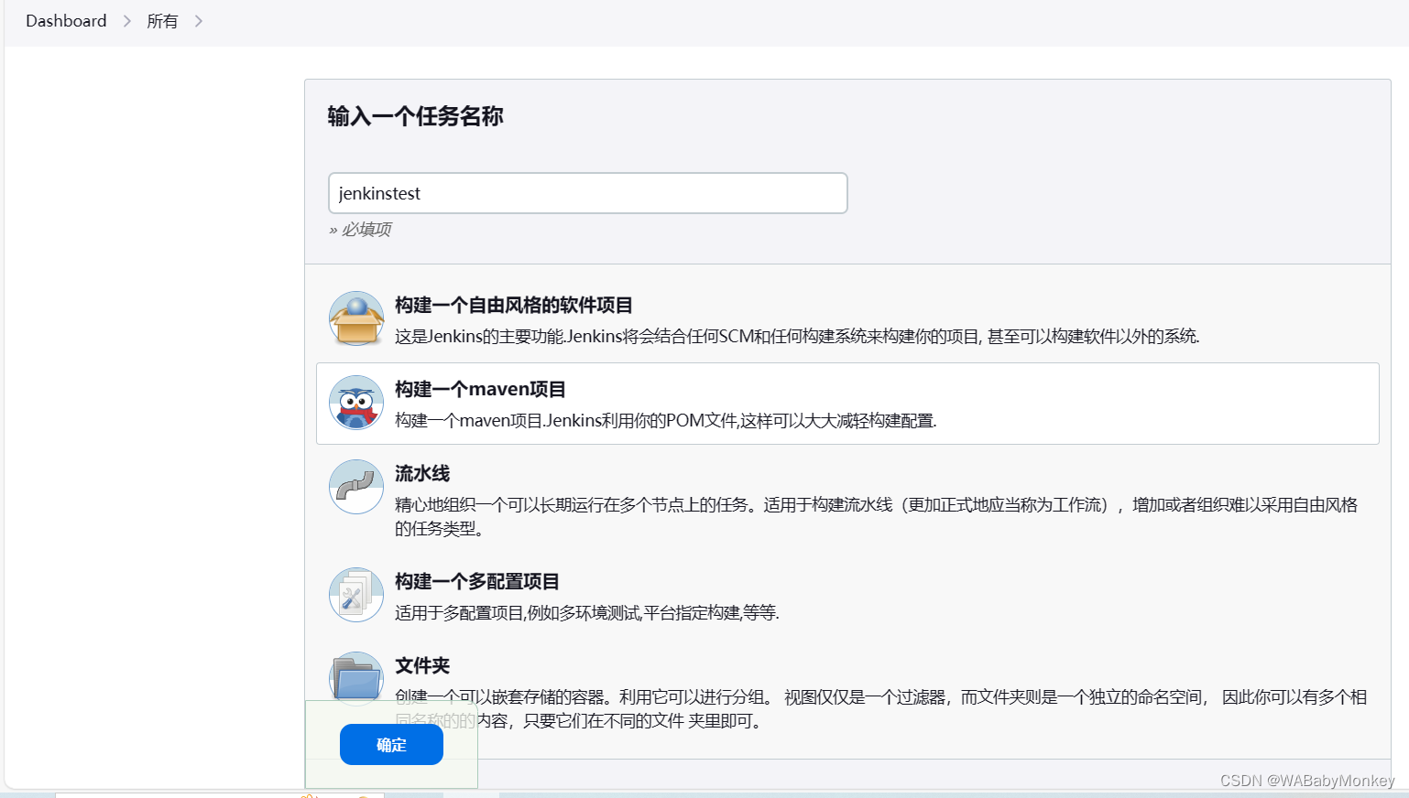
Task: Select 构建一个maven项目 title
Action: (x=480, y=389)
